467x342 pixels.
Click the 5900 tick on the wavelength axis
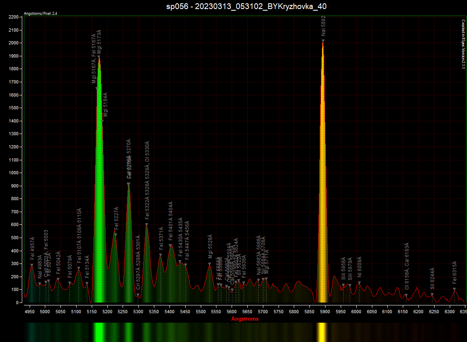click(325, 312)
